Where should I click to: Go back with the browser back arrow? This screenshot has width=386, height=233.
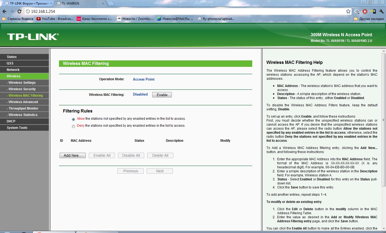coord(4,12)
